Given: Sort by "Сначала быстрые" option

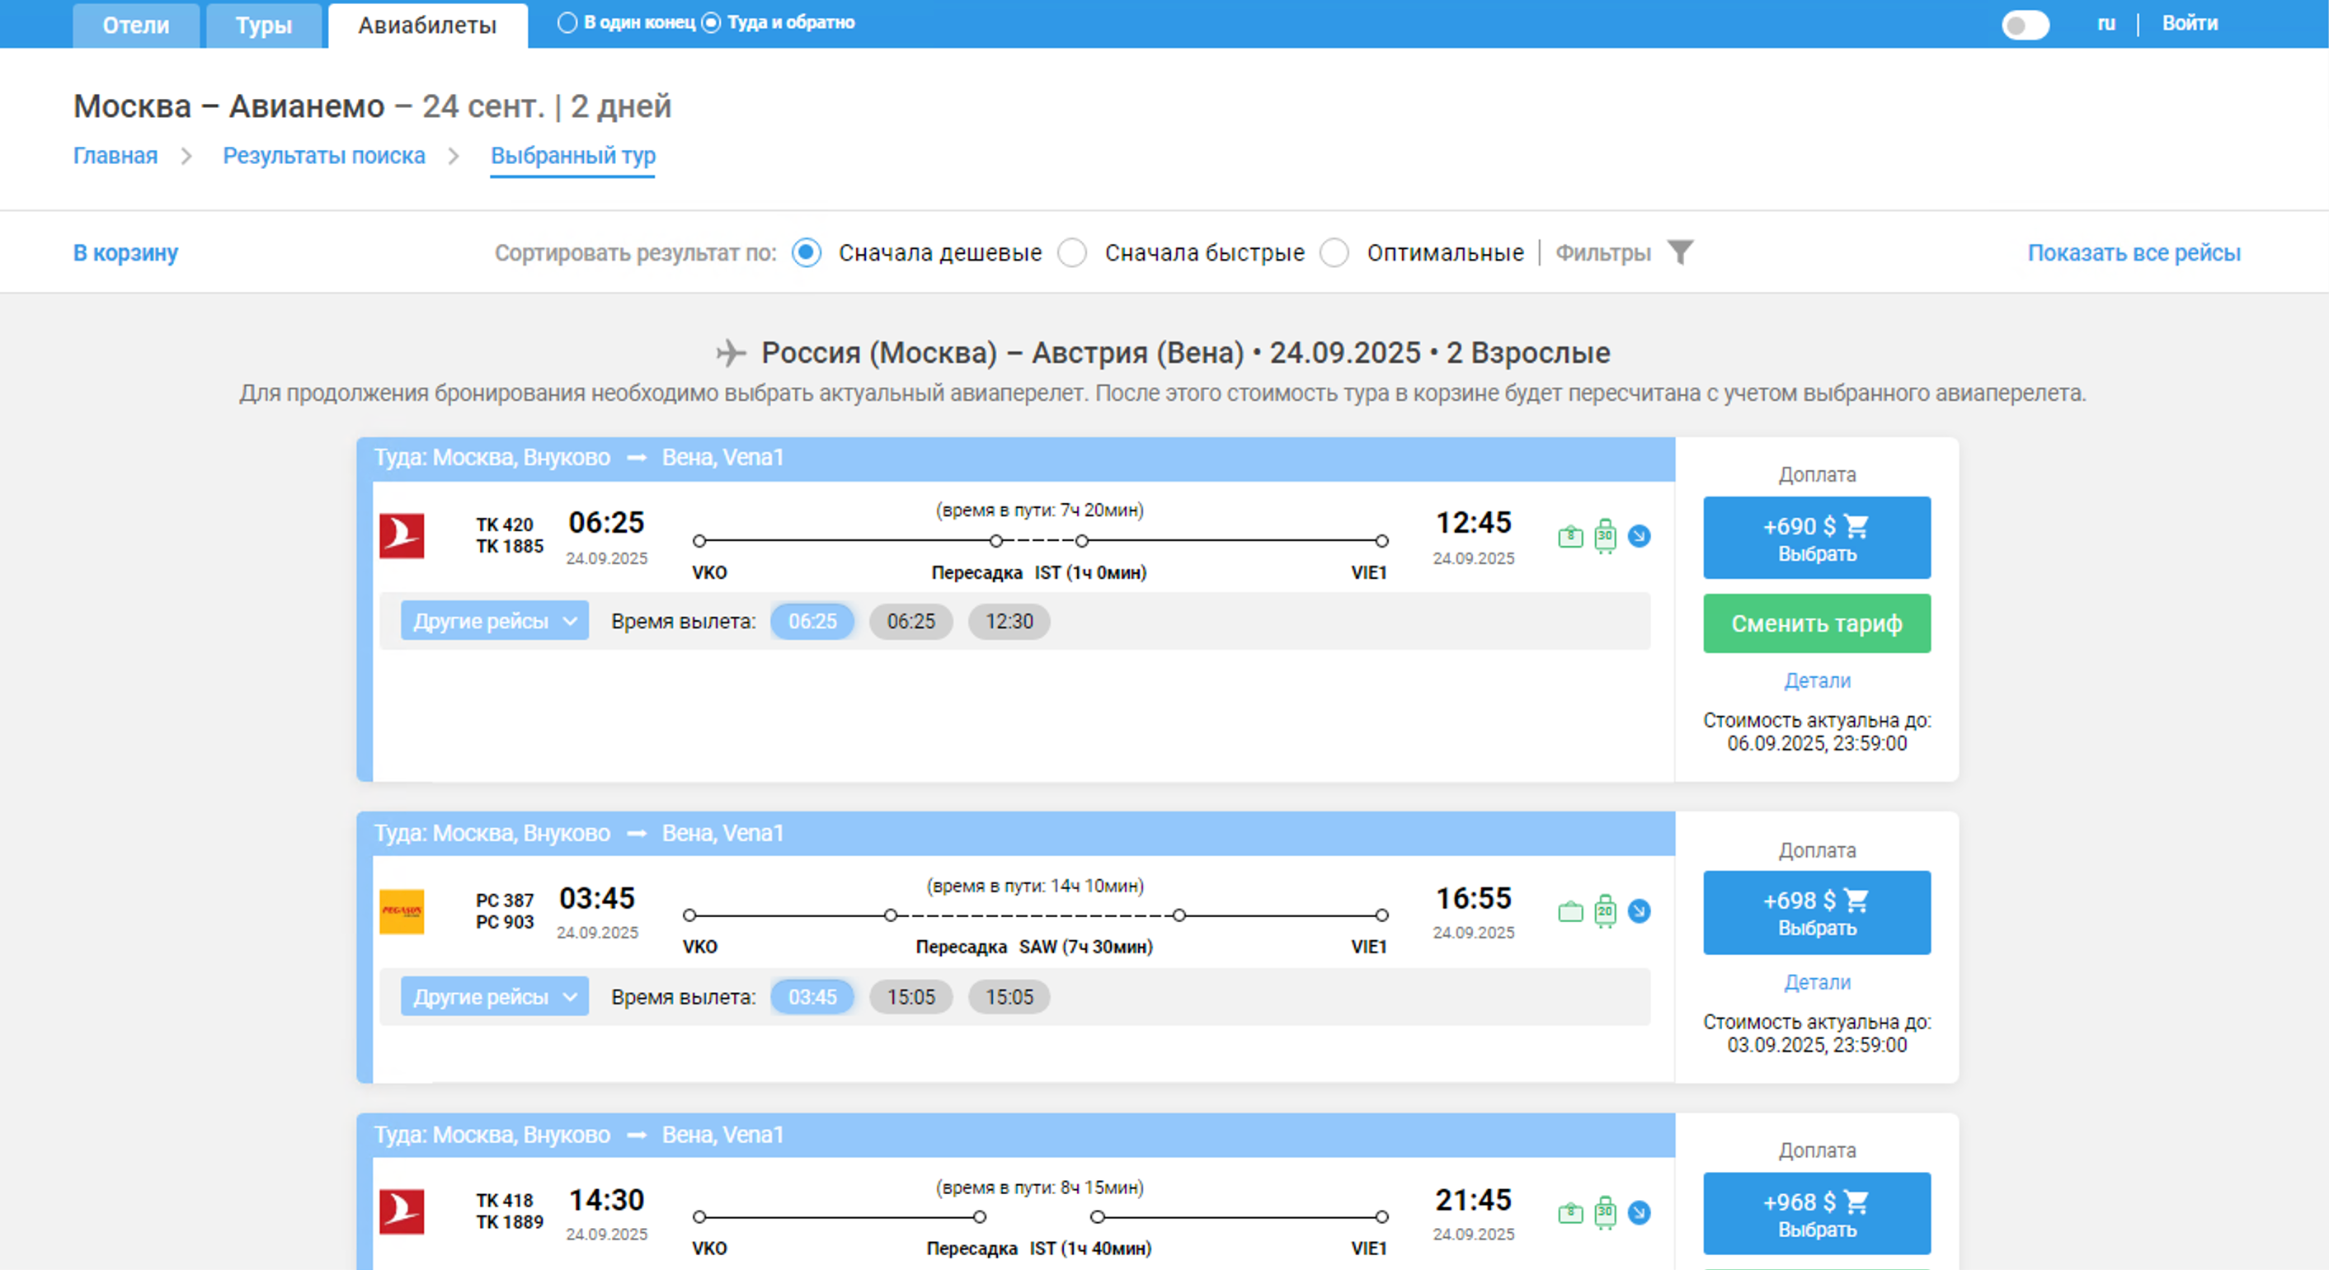Looking at the screenshot, I should [1073, 253].
